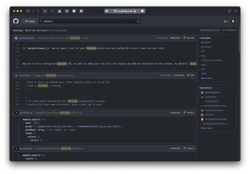Open search syntax help question icon
Screen dimensions: 250x174
138,21
